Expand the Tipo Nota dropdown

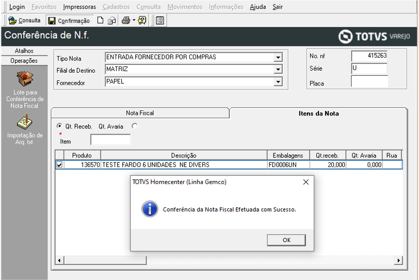pos(278,57)
